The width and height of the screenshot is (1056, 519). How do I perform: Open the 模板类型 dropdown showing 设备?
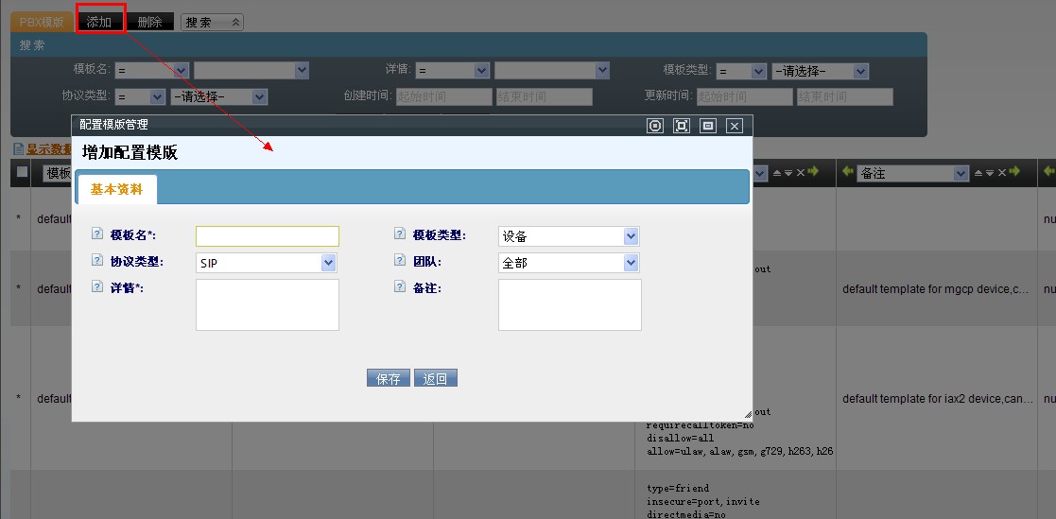(568, 236)
